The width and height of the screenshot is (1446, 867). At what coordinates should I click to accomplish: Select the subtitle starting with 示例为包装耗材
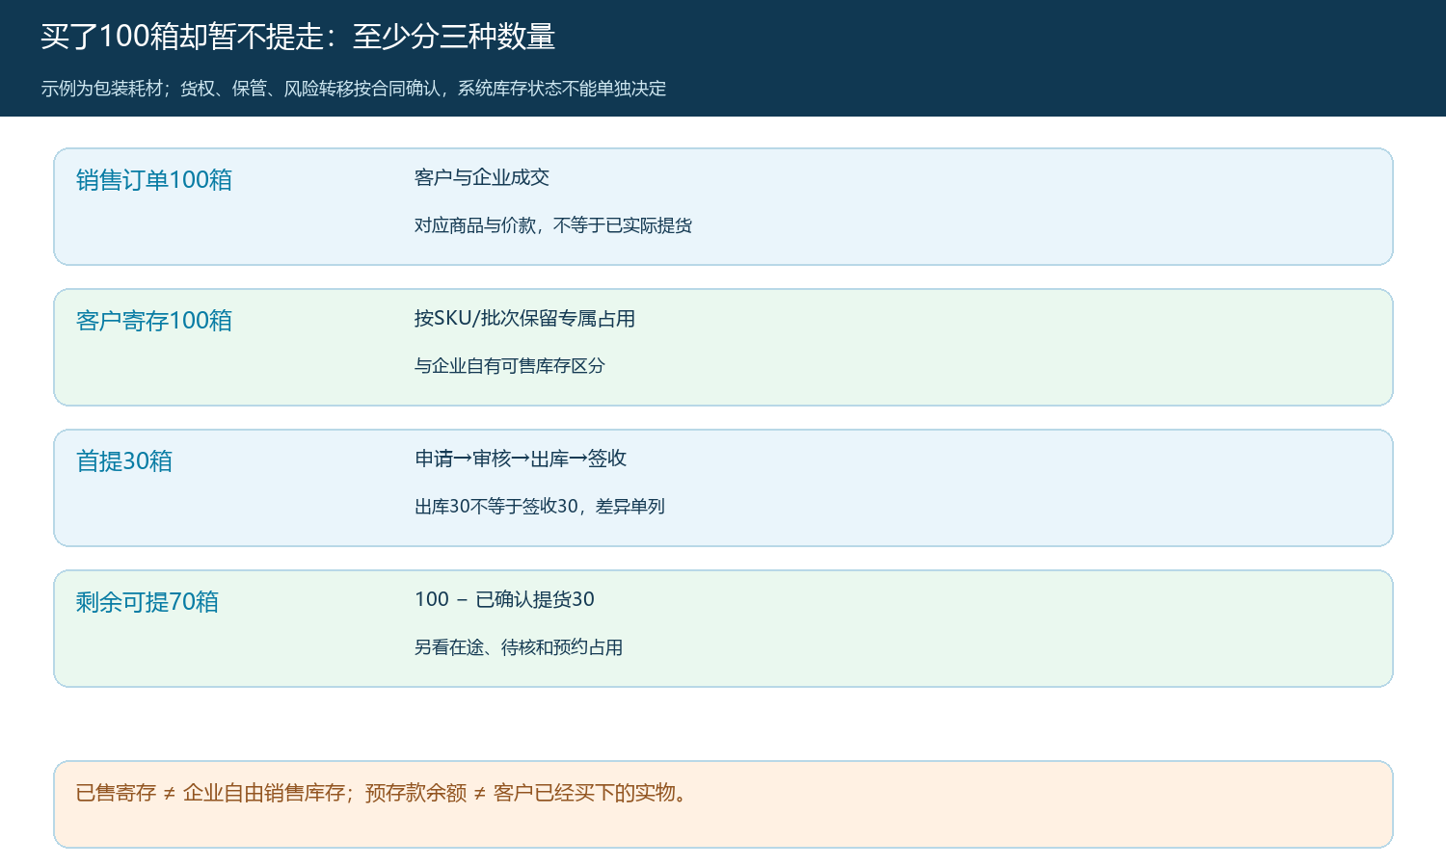click(354, 89)
